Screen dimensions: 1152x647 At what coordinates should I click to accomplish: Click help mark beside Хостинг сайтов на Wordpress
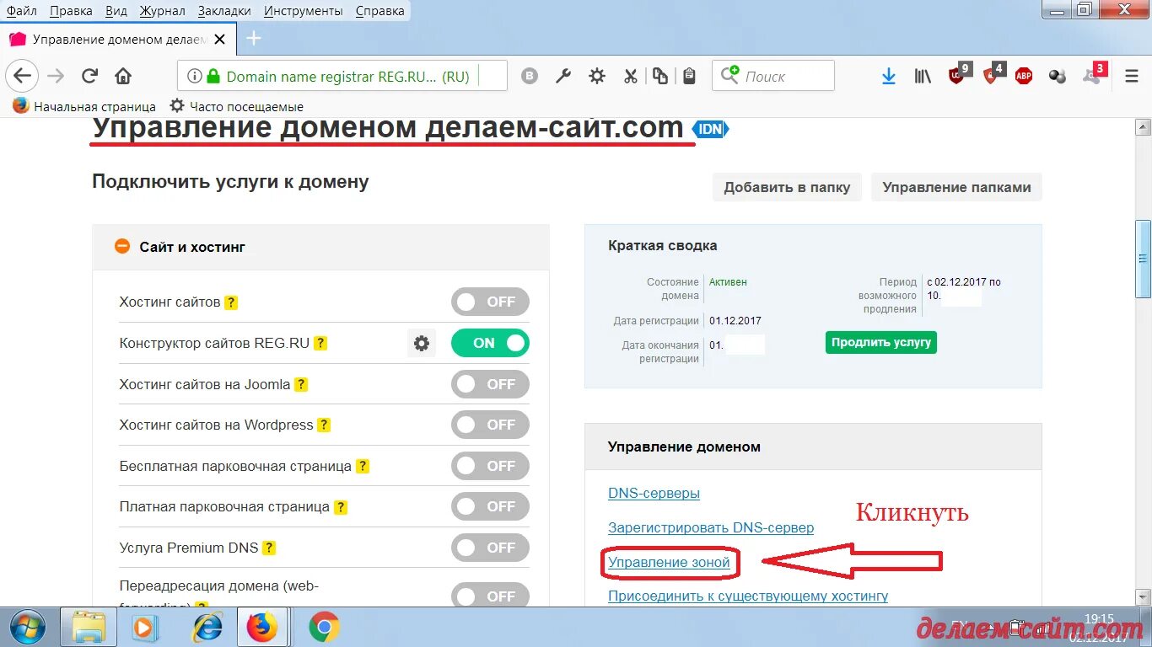point(324,425)
